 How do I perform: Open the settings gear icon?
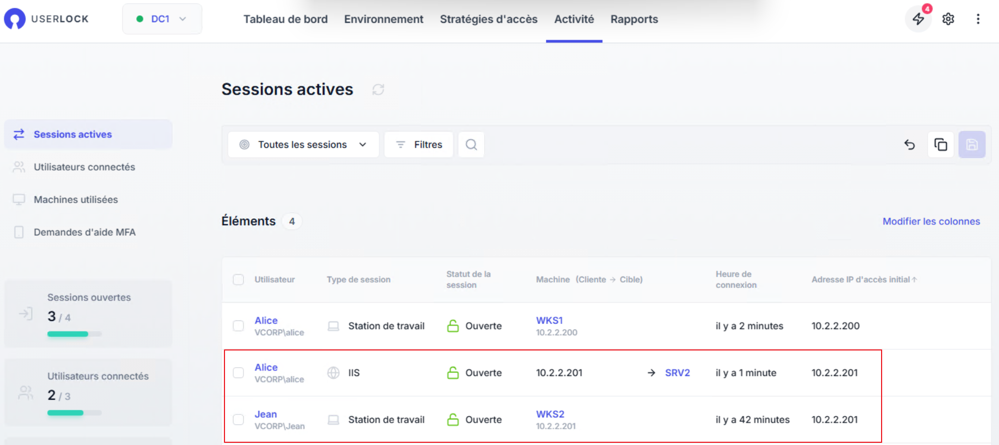[948, 19]
